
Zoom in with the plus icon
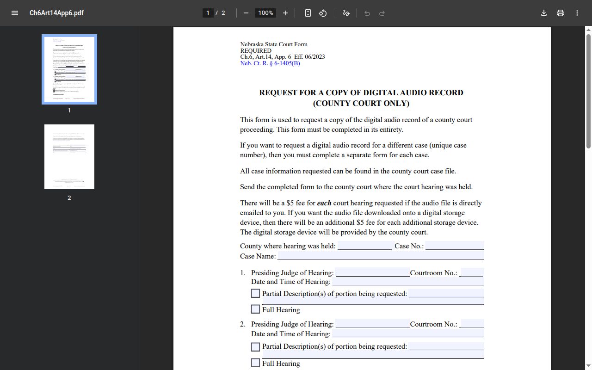285,13
